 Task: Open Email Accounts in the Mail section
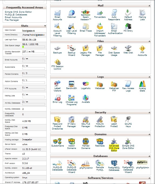(57, 15)
